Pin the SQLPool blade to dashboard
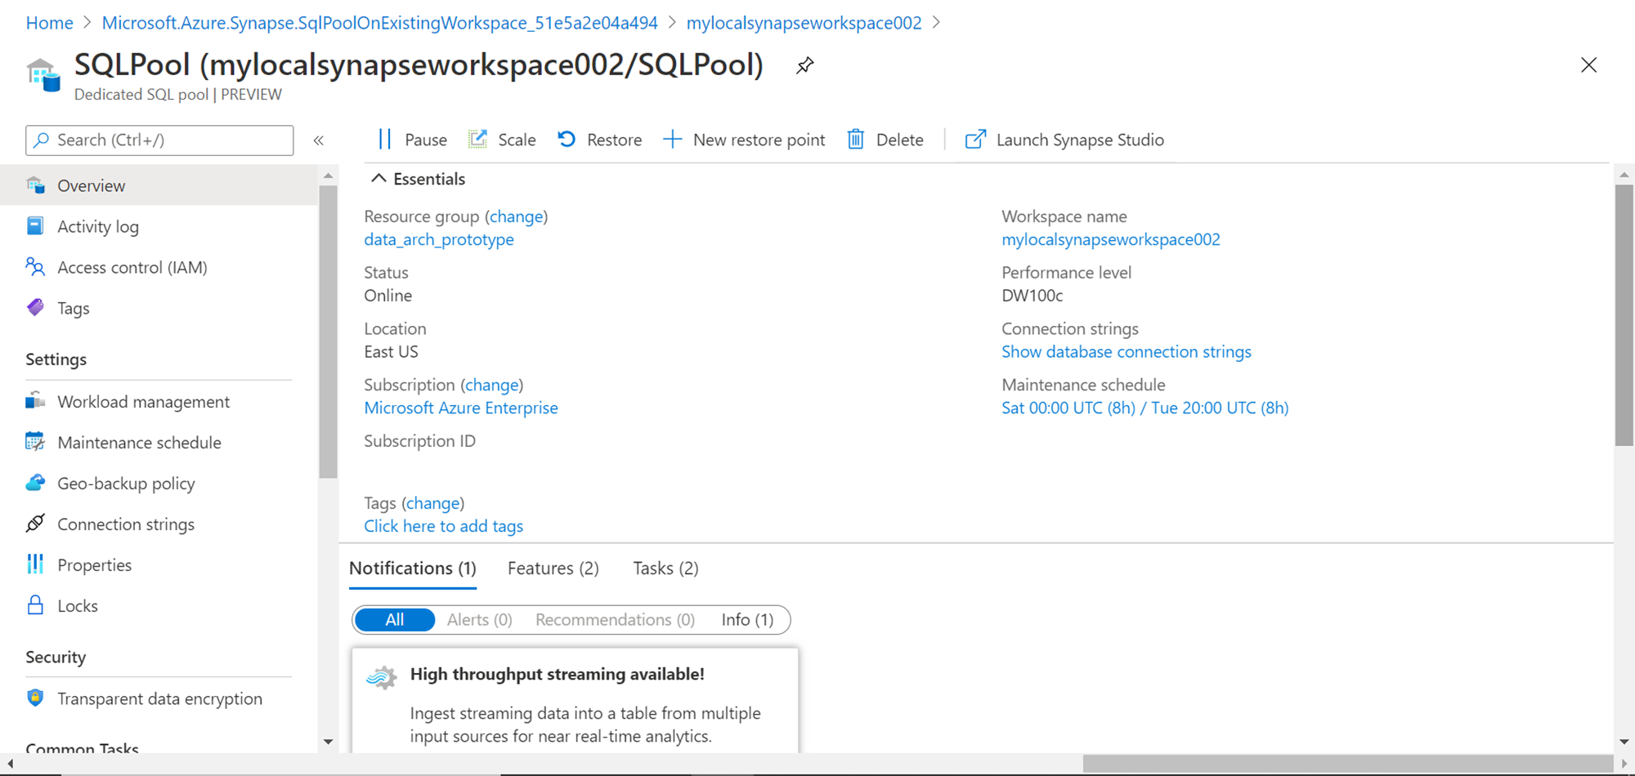Viewport: 1635px width, 776px height. point(805,65)
